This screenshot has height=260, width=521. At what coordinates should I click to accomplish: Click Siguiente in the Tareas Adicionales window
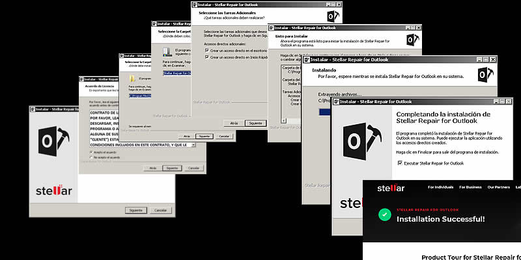pos(256,123)
